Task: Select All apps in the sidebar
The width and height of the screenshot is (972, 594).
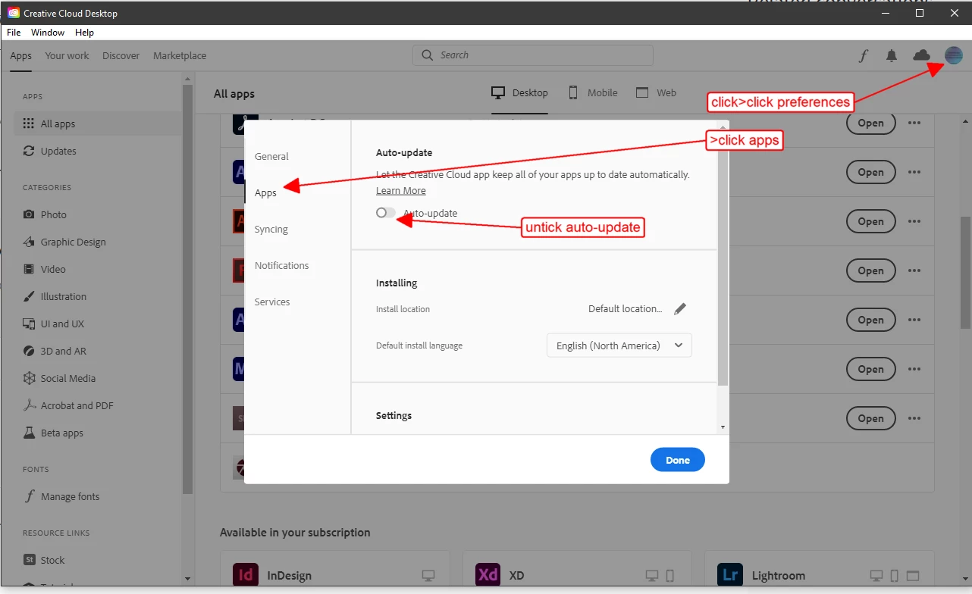Action: [98, 123]
